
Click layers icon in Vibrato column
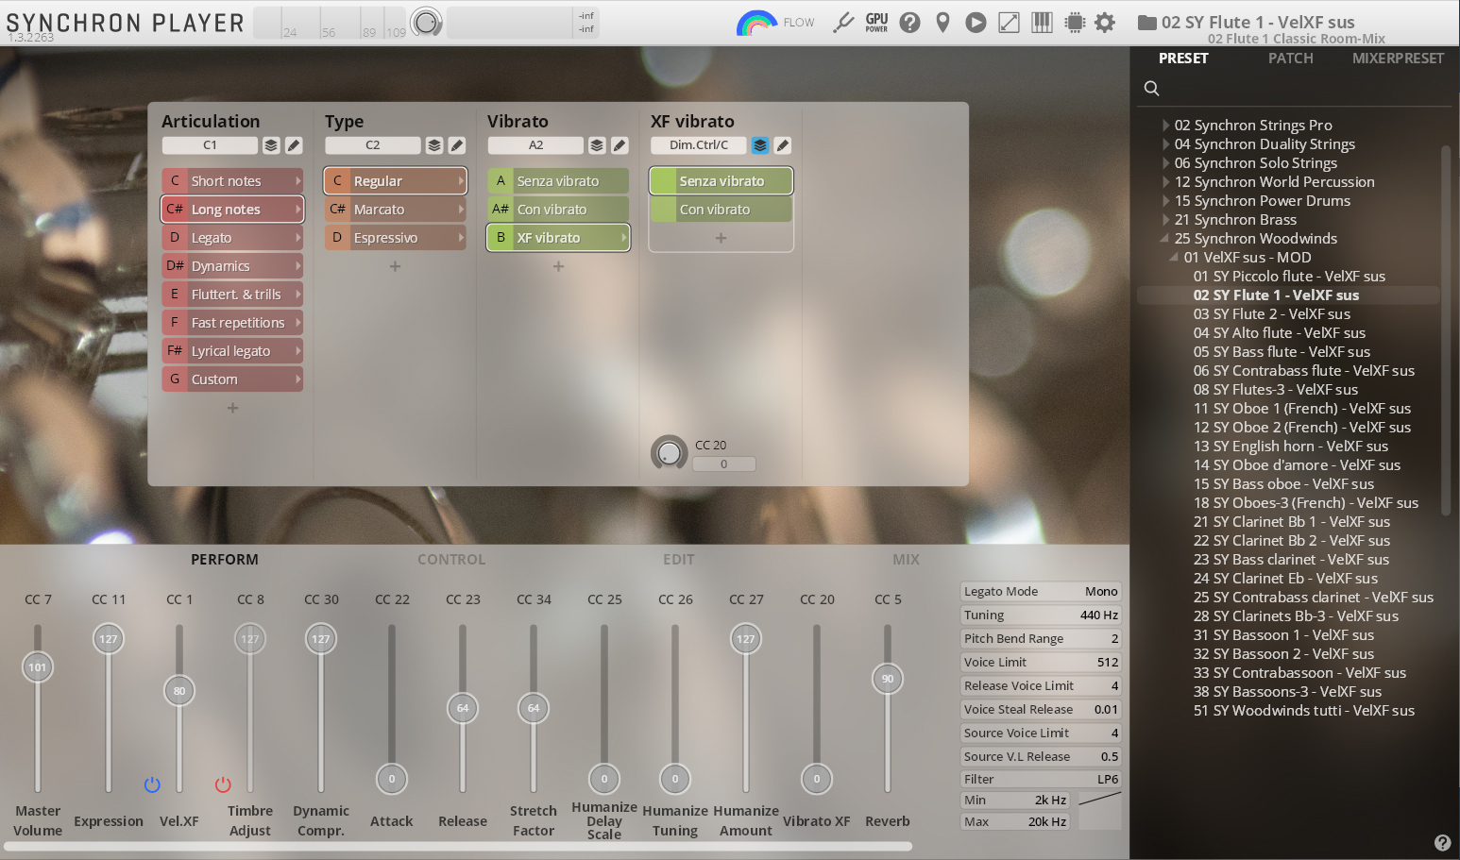point(597,145)
